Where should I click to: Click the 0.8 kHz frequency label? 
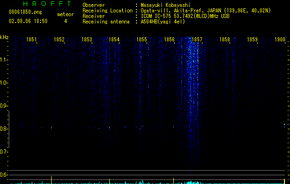click(x=4, y=129)
